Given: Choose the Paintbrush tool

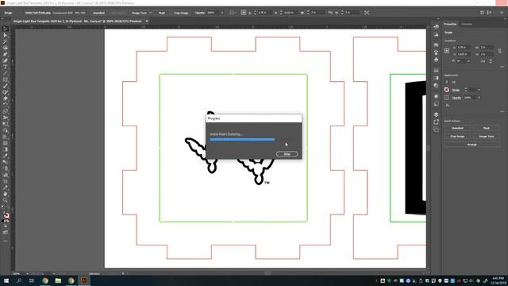Looking at the screenshot, I should (x=6, y=86).
